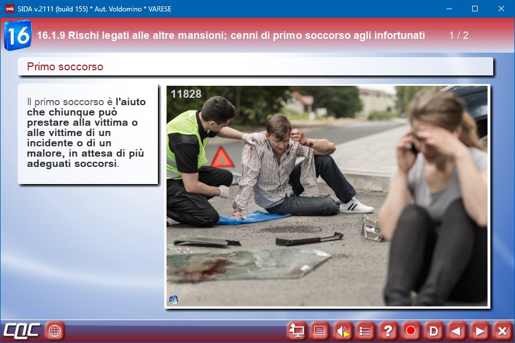This screenshot has height=343, width=515.
Task: Click the page counter 1 / 2
Action: [x=458, y=35]
